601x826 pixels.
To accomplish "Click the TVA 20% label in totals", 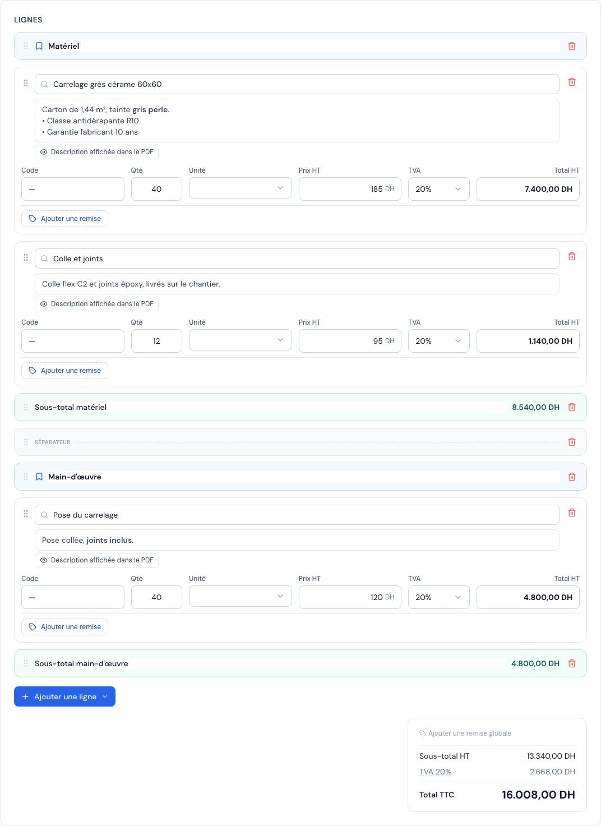I will coord(436,772).
